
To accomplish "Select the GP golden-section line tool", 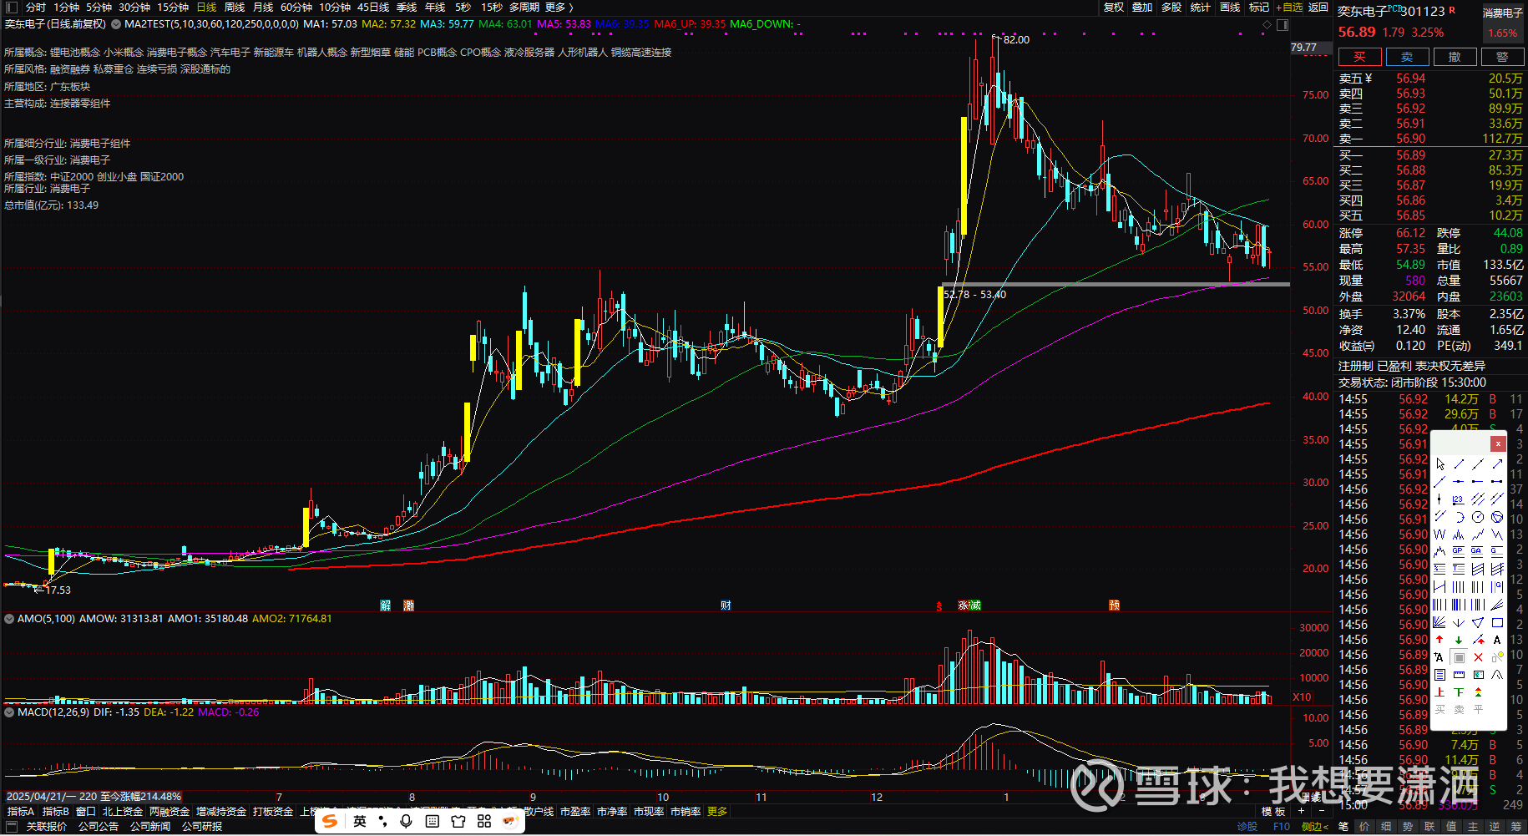I will pyautogui.click(x=1459, y=551).
